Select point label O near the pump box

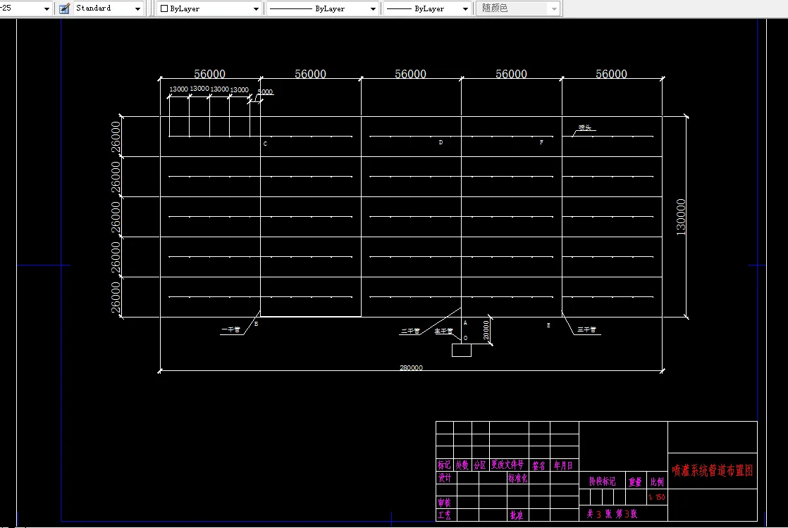coord(465,339)
